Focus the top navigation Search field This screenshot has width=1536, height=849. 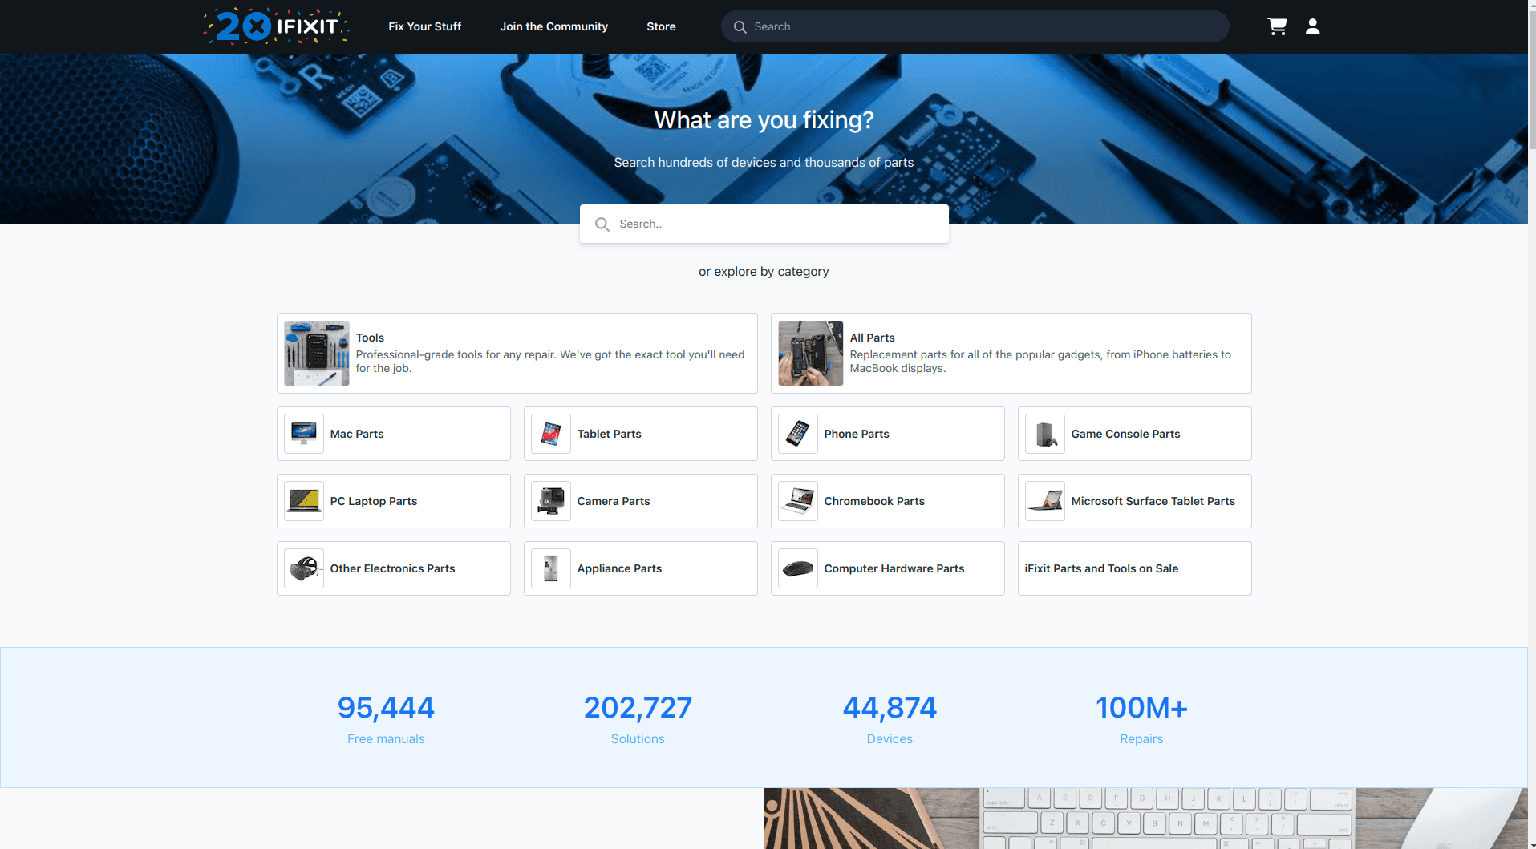pyautogui.click(x=975, y=26)
